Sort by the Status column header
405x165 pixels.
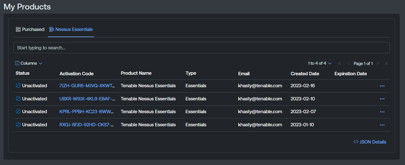pyautogui.click(x=23, y=73)
